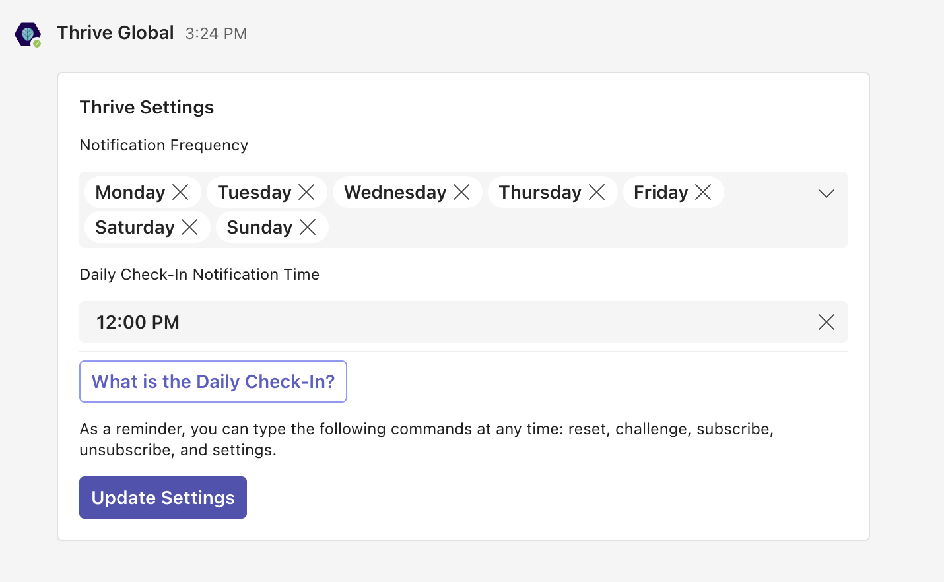This screenshot has width=944, height=582.
Task: Click the commands reminder paragraph
Action: (x=426, y=439)
